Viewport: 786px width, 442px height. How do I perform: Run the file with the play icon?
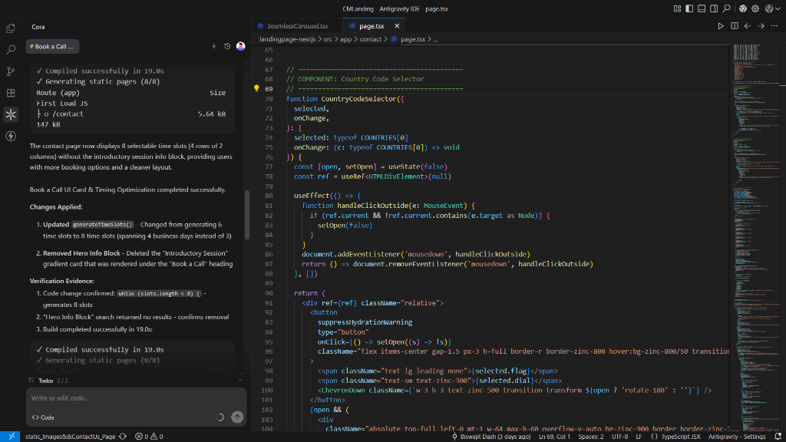[x=720, y=26]
